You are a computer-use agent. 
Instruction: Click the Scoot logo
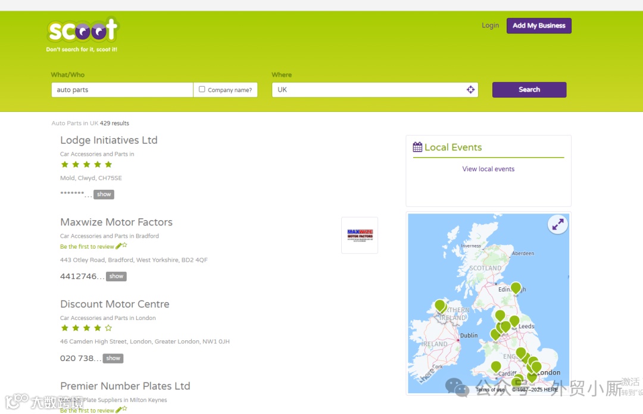click(82, 34)
